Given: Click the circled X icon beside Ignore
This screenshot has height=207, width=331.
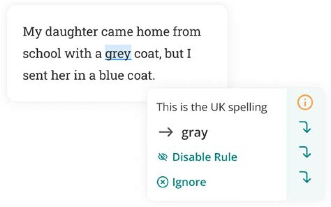Looking at the screenshot, I should click(162, 182).
